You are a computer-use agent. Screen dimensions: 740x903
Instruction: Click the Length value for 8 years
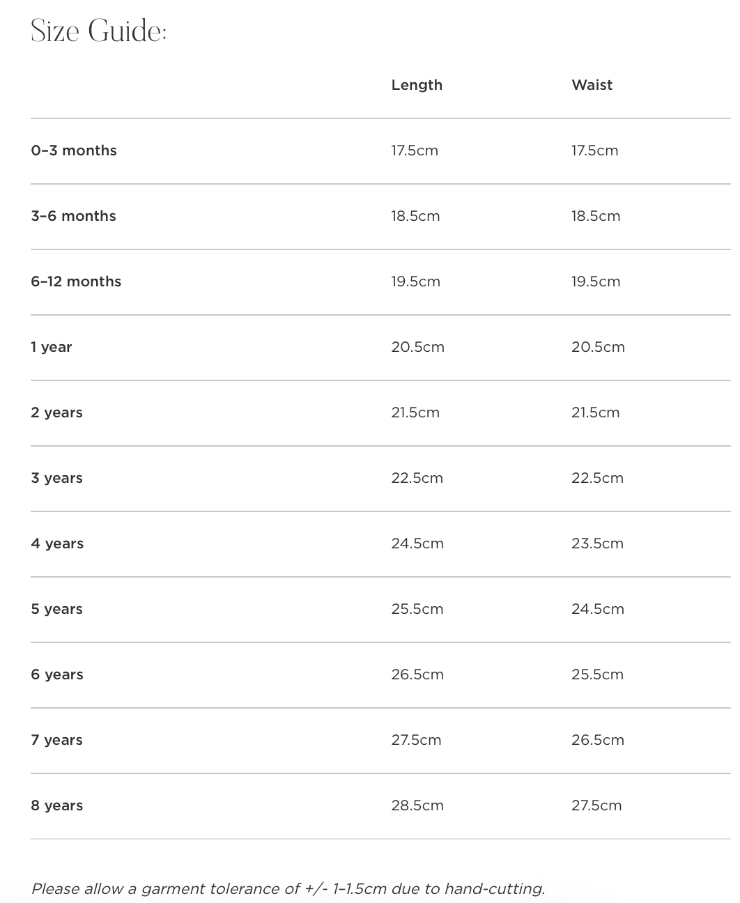click(417, 805)
